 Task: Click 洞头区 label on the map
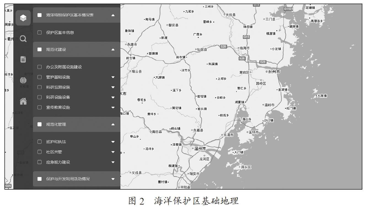246,167
